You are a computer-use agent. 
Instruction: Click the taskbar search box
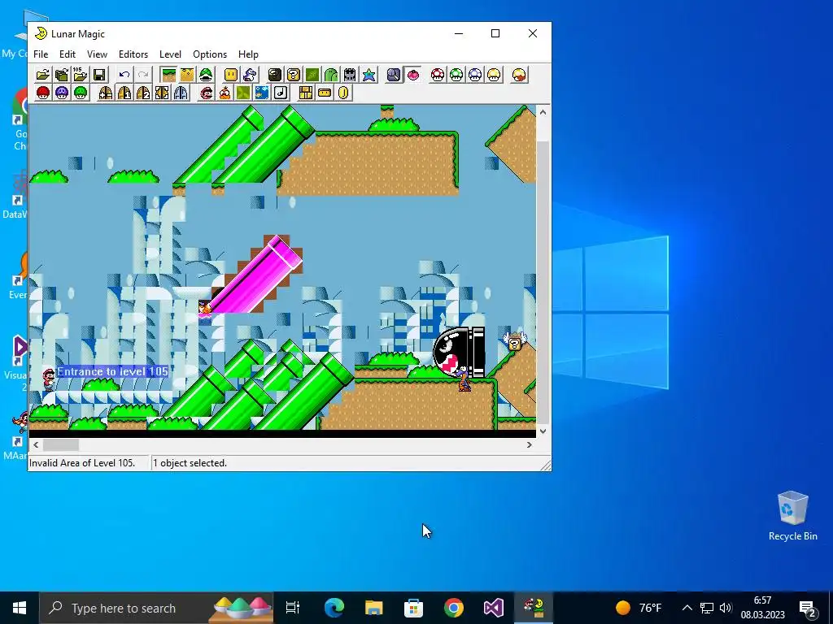tap(156, 608)
